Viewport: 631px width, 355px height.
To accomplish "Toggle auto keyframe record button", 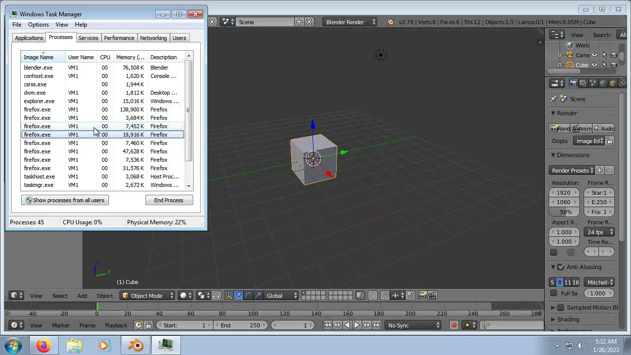I will 454,325.
